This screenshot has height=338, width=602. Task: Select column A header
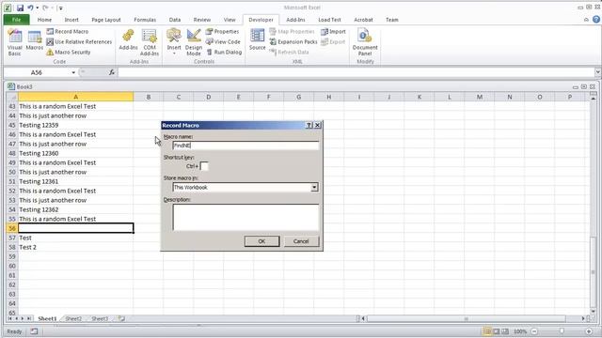coord(75,97)
